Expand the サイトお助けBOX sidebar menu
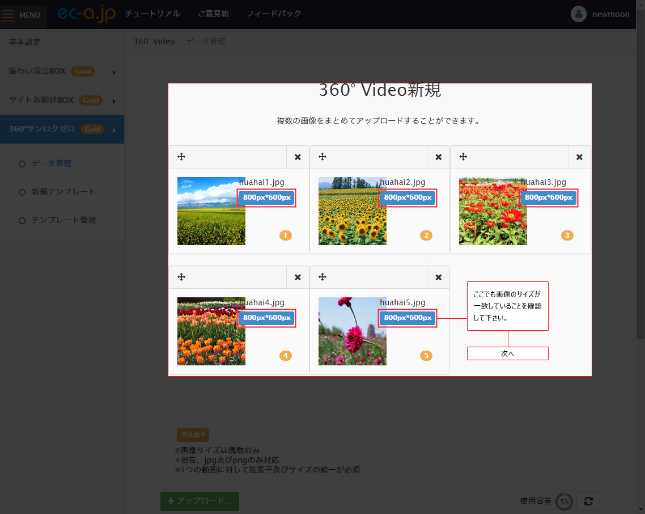 click(62, 100)
